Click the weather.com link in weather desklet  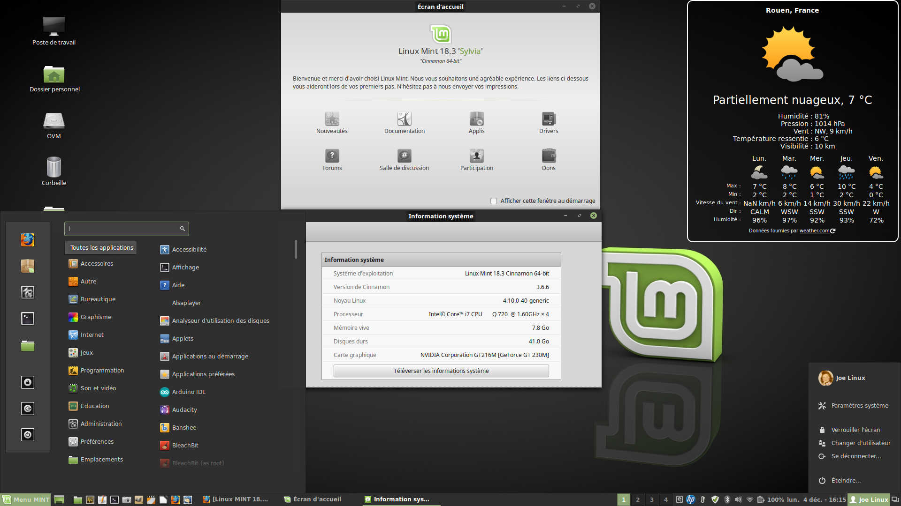point(814,231)
